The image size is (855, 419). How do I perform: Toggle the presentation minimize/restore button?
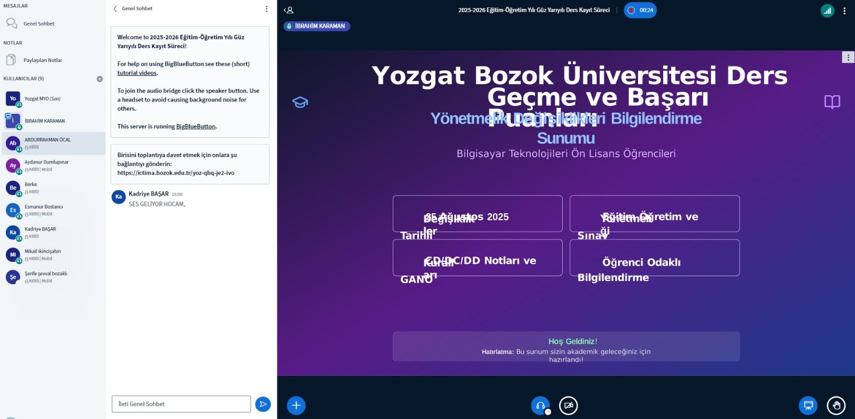point(808,406)
